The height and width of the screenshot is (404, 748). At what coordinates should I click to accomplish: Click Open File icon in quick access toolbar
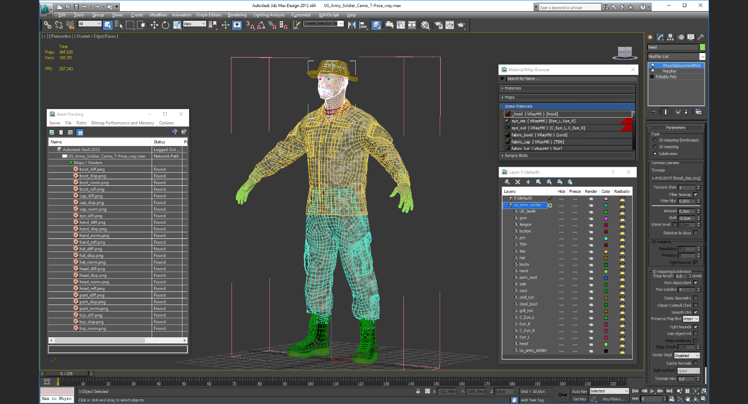point(68,7)
